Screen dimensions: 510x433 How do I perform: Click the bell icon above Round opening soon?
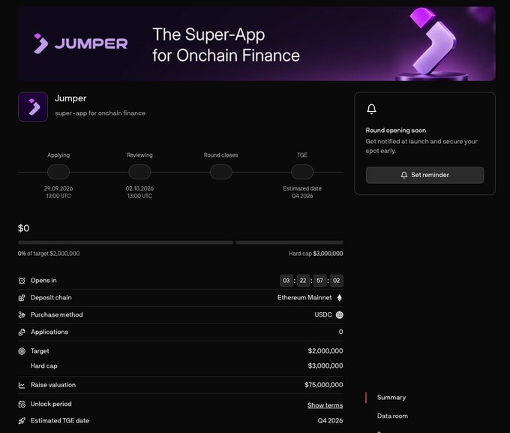coord(371,109)
